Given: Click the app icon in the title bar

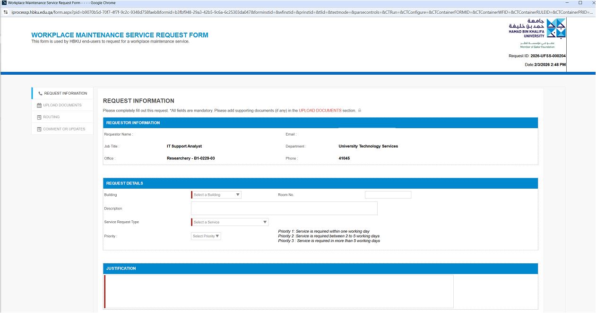Looking at the screenshot, I should tap(4, 3).
